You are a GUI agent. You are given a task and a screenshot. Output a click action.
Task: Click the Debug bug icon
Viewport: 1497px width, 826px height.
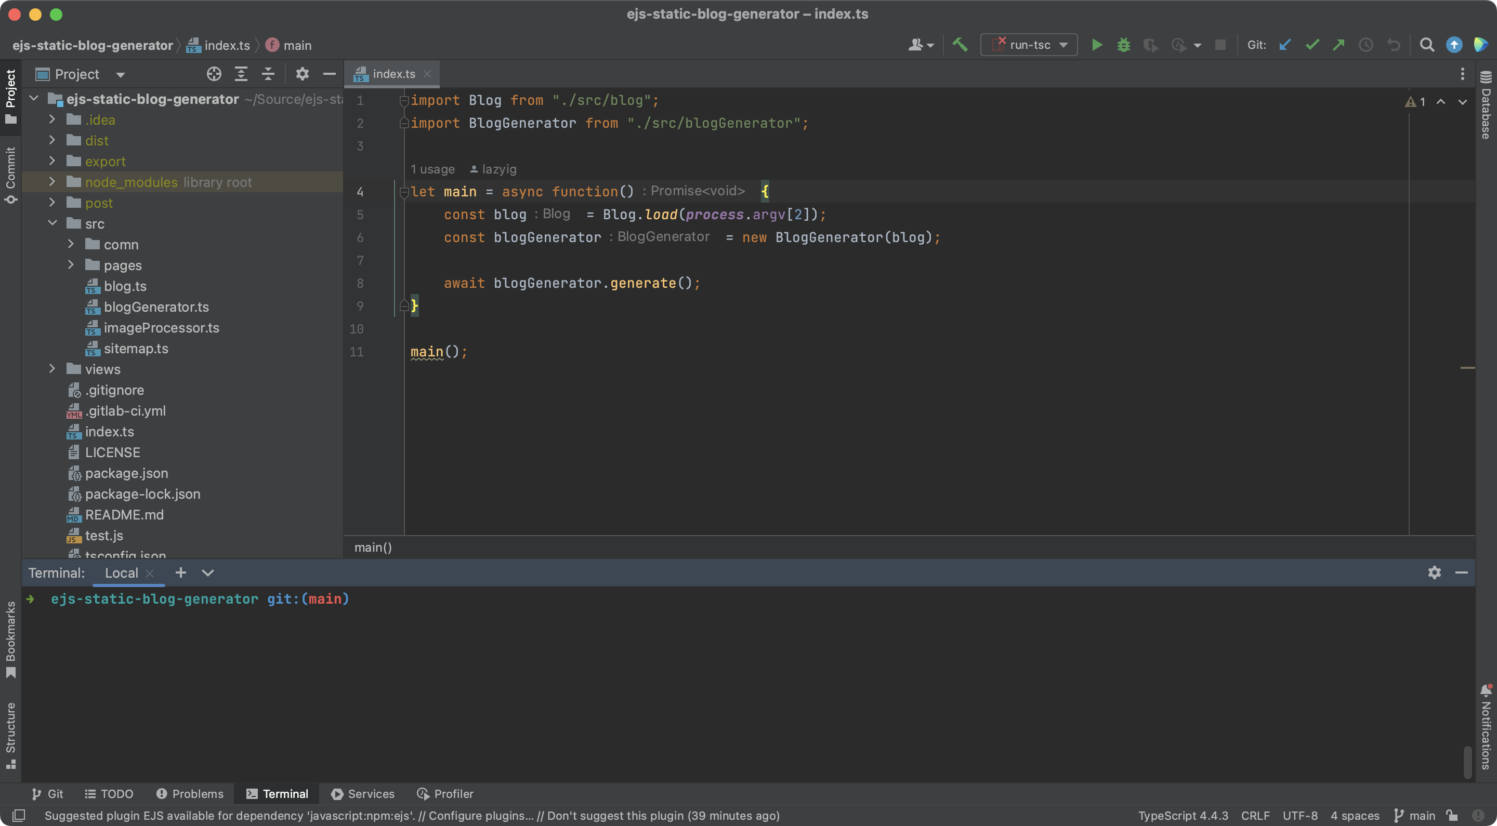(x=1123, y=45)
